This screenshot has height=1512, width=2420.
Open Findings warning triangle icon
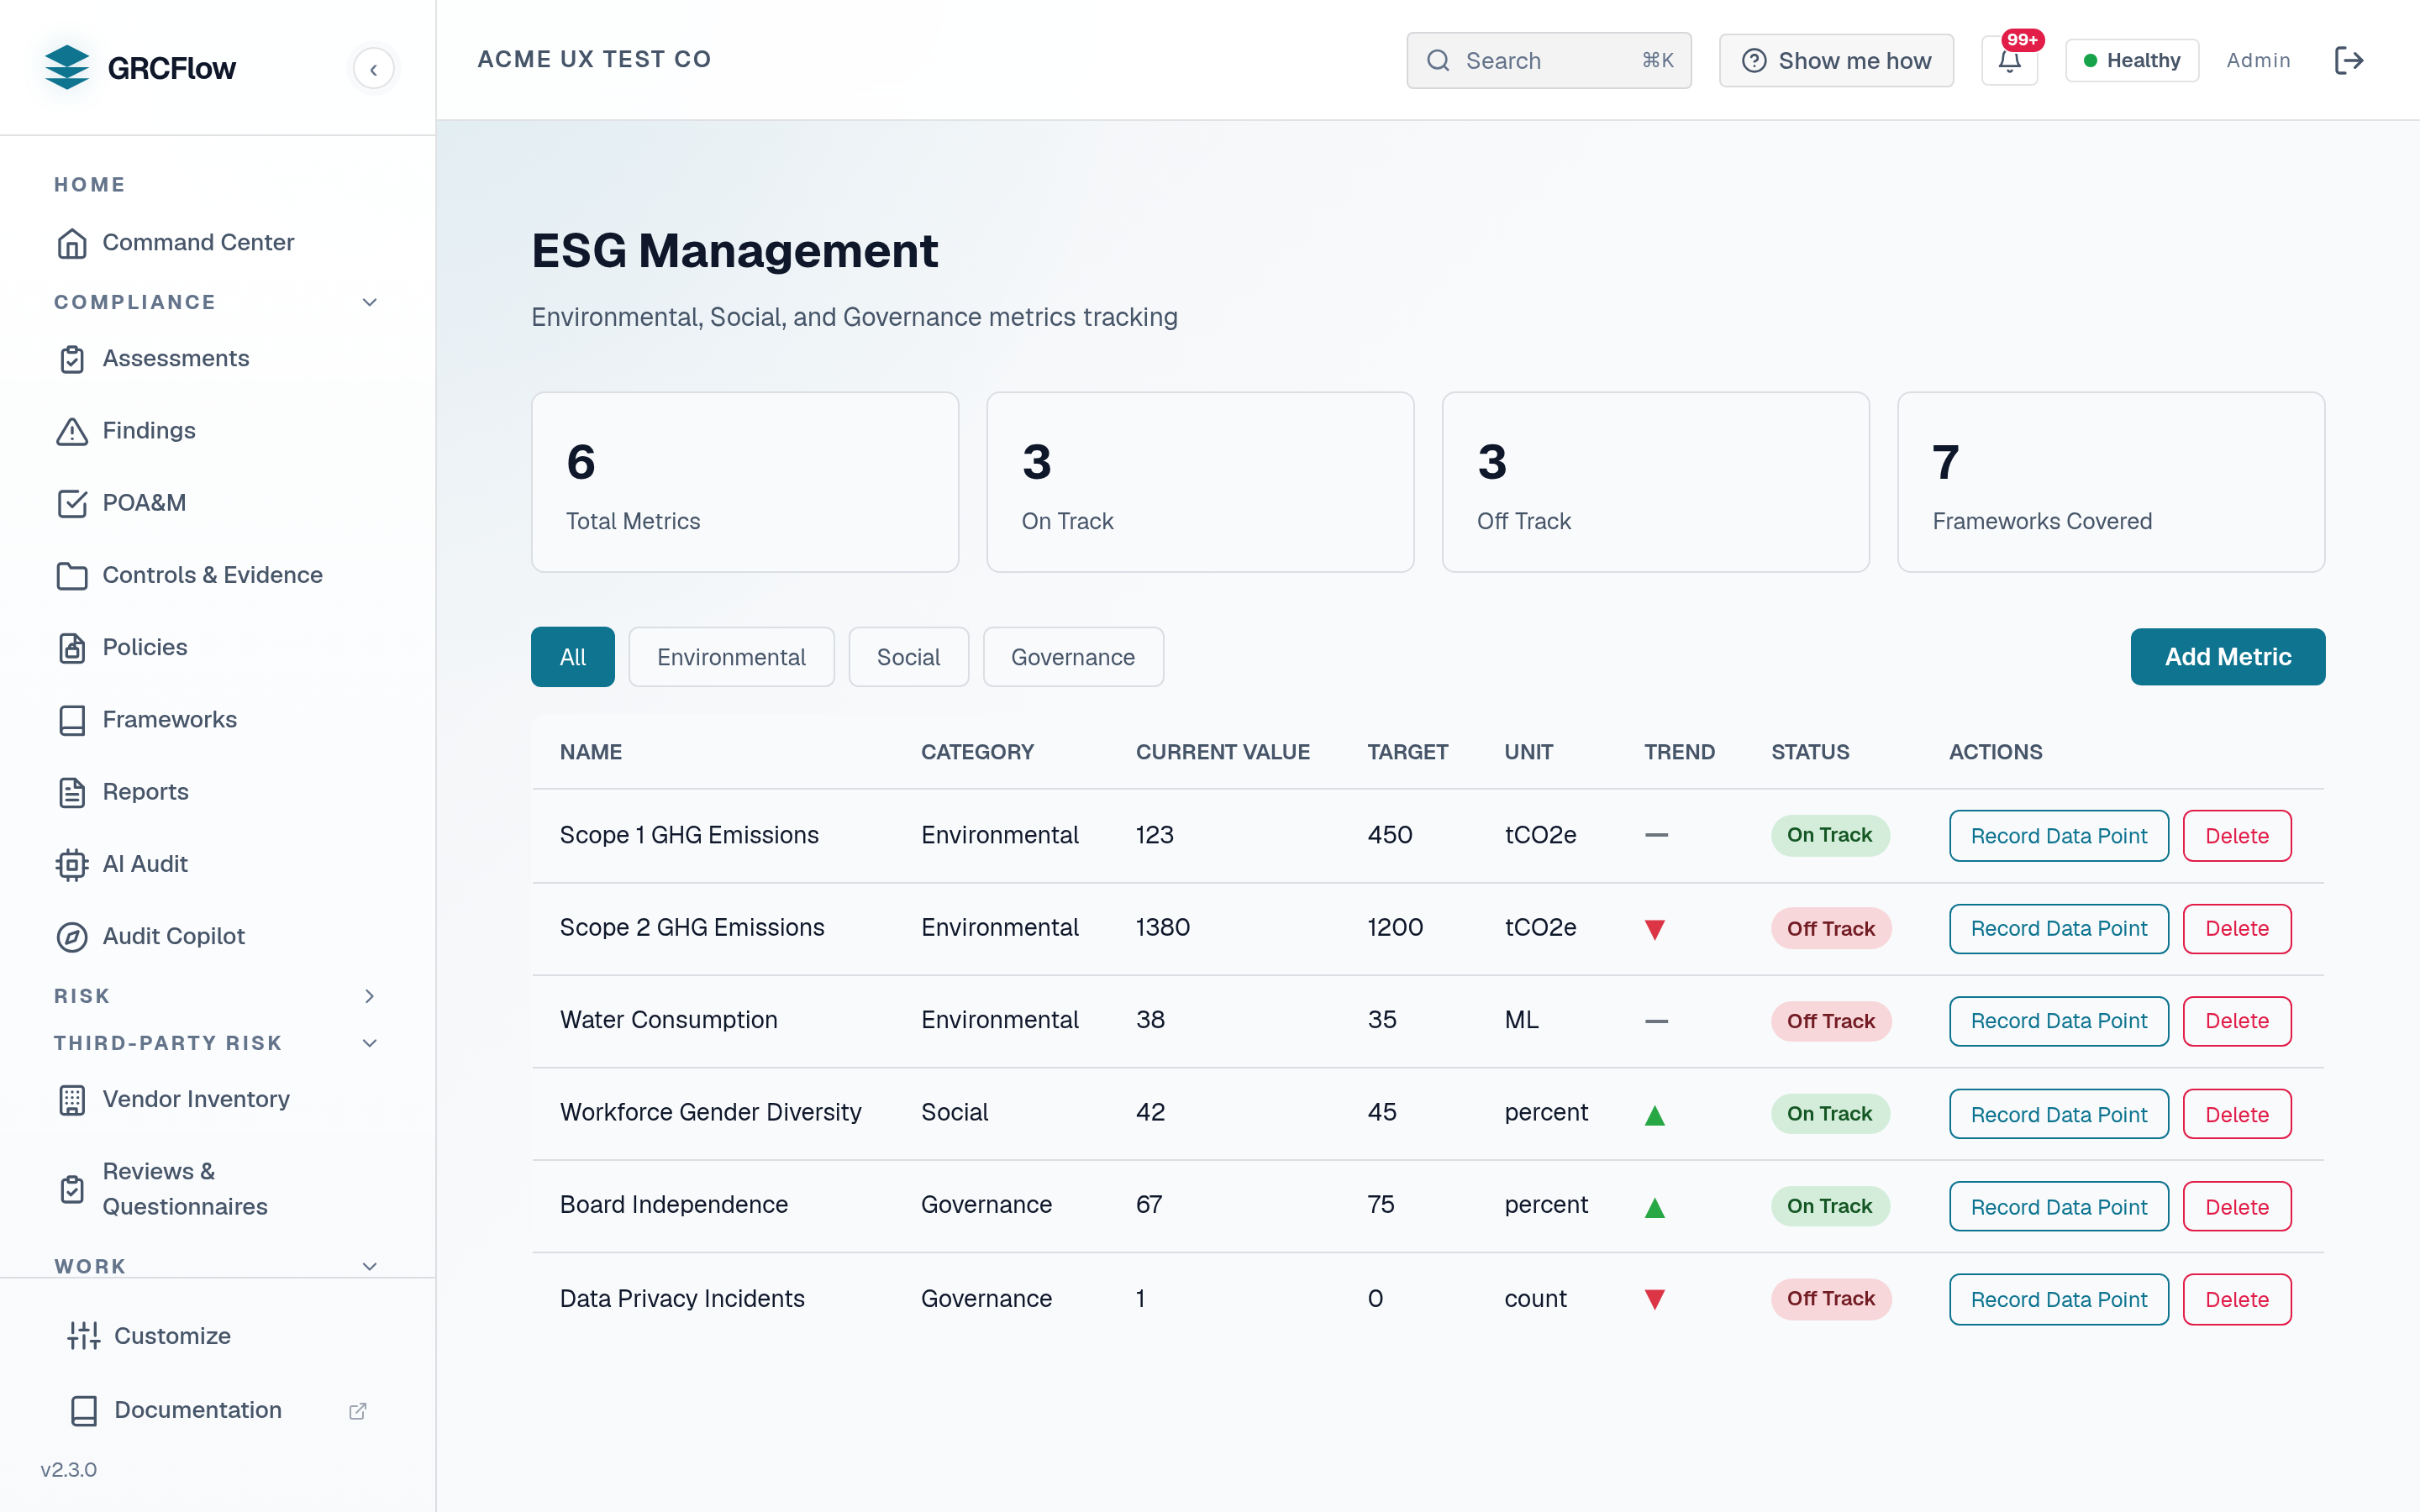pyautogui.click(x=72, y=431)
